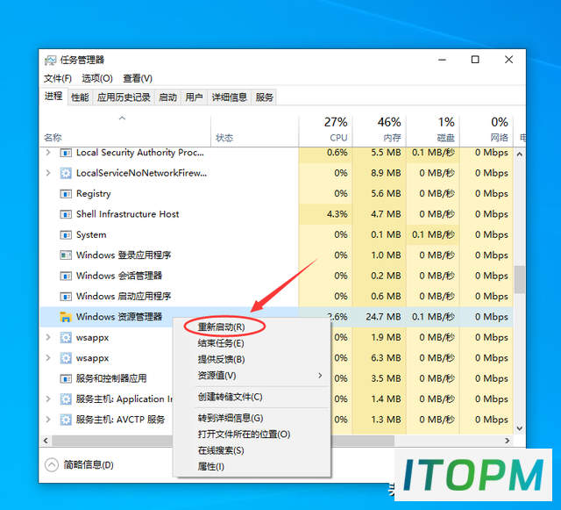Viewport: 561px width, 510px height.
Task: Choose 属性(I) from context menu
Action: [x=211, y=467]
